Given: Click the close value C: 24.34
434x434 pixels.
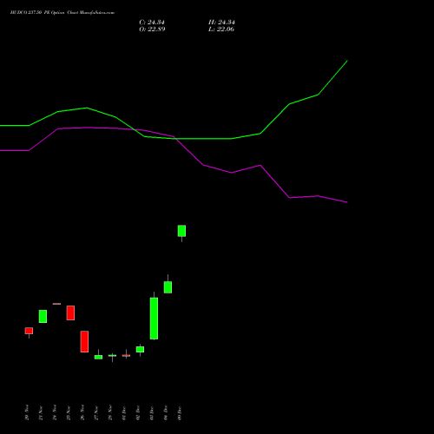Looking at the screenshot, I should pyautogui.click(x=152, y=23).
